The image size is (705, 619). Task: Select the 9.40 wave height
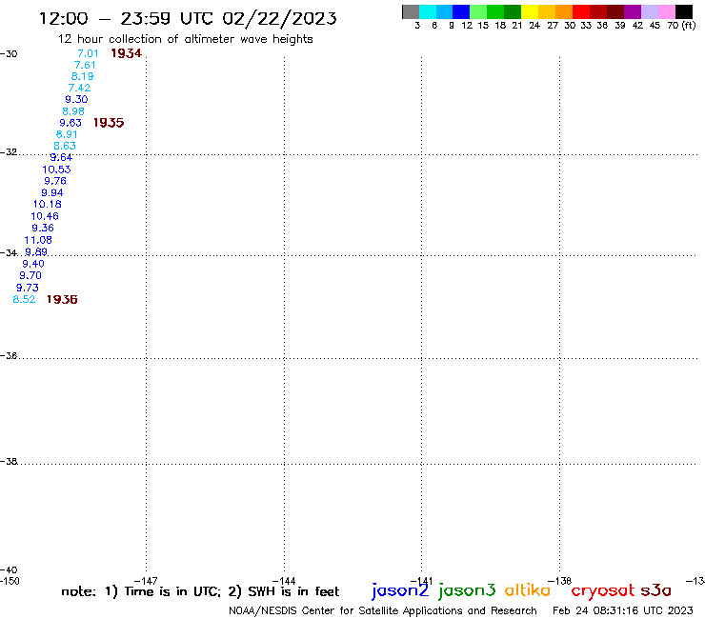coord(33,264)
